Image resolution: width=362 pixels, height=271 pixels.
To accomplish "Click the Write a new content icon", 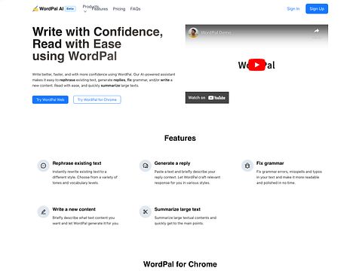I will point(43,212).
